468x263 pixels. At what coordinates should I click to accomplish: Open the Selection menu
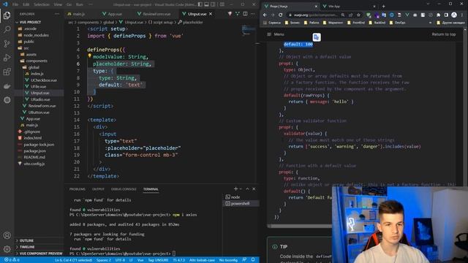[42, 4]
